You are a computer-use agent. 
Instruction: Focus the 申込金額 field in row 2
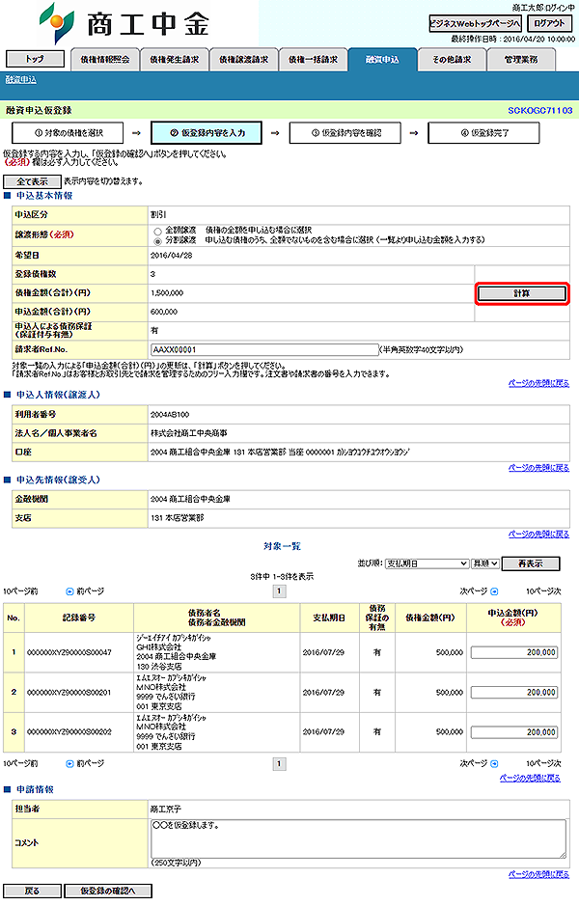(514, 692)
